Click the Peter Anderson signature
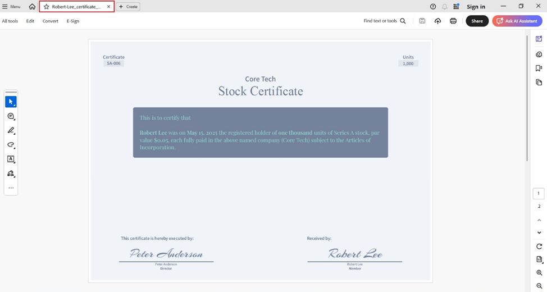 pos(166,254)
